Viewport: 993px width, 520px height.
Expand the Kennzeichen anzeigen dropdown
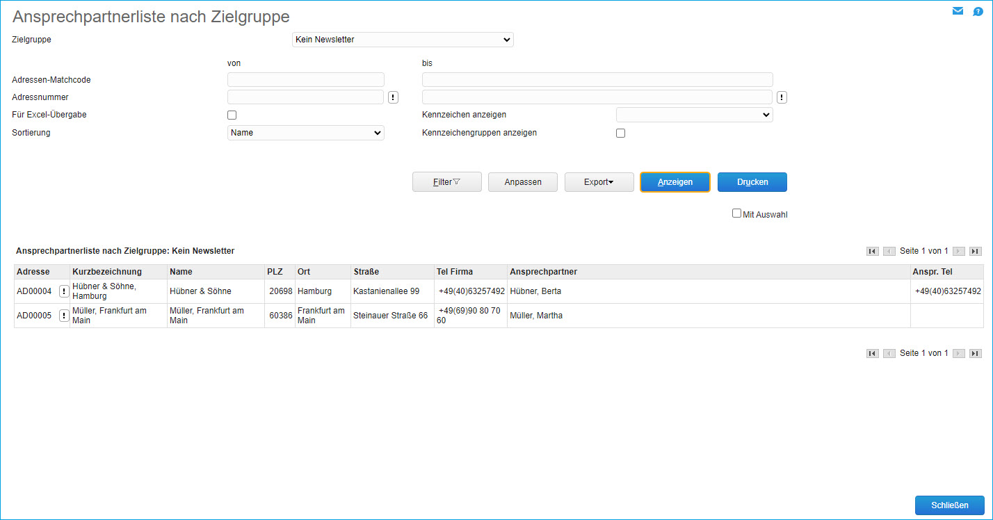(694, 114)
